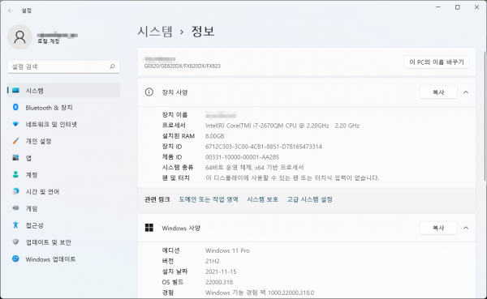Click the Windows 11 Pro edition text
This screenshot has width=487, height=299.
(227, 250)
